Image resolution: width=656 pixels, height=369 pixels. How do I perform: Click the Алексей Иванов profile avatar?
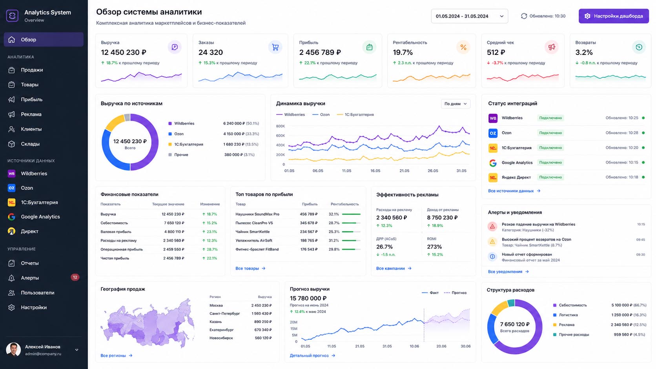(x=13, y=350)
